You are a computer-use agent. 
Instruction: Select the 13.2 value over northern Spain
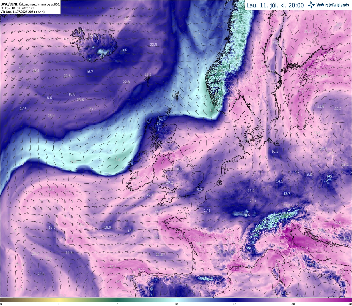[x=191, y=291]
